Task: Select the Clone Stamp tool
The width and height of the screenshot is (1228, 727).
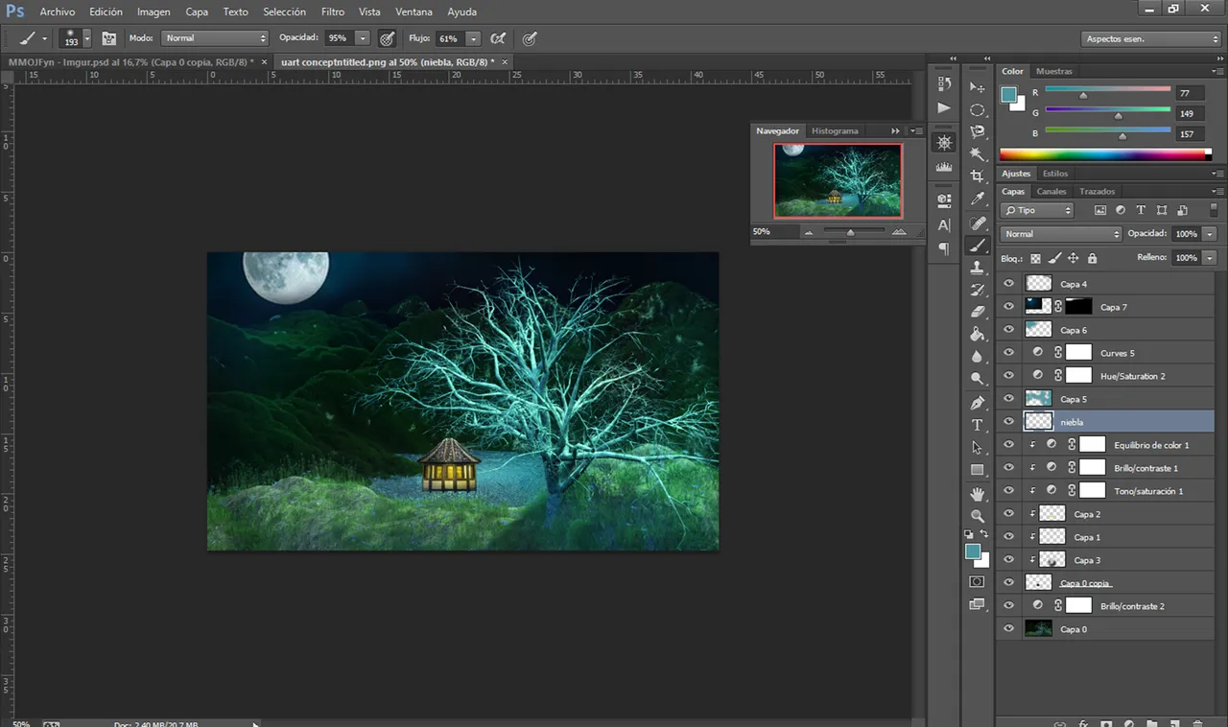Action: click(977, 268)
